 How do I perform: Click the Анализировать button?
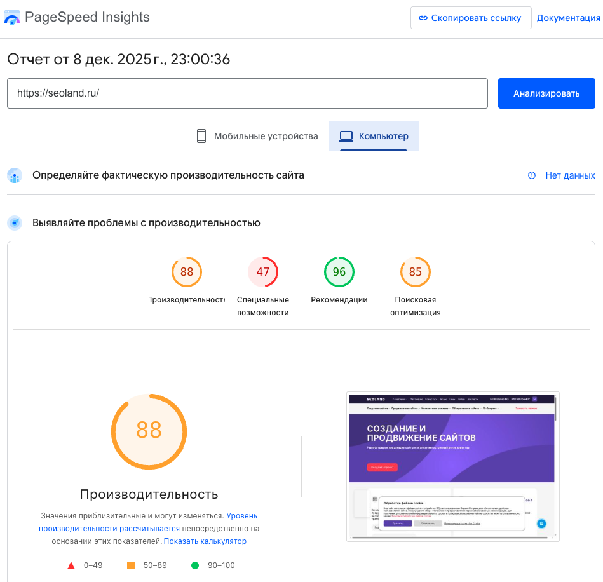tap(546, 93)
